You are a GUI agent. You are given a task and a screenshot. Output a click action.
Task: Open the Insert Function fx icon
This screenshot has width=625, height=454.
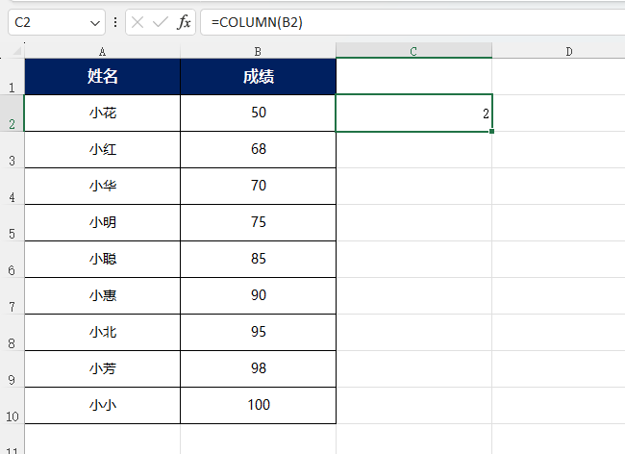(184, 22)
